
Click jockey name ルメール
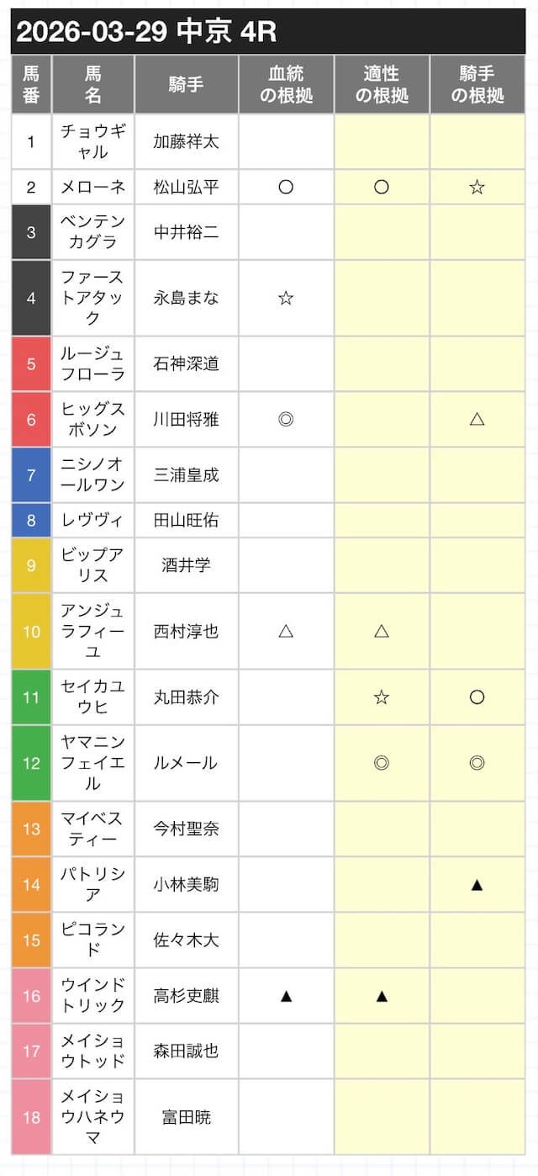click(x=186, y=763)
